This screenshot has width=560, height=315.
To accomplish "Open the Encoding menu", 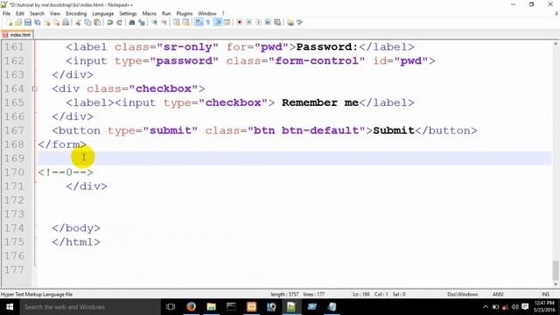I will click(x=76, y=14).
